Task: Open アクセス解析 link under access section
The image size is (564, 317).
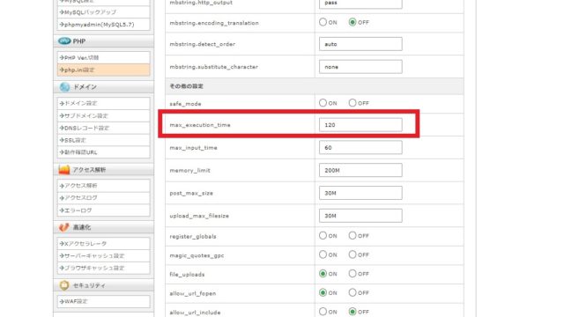Action: pyautogui.click(x=103, y=186)
